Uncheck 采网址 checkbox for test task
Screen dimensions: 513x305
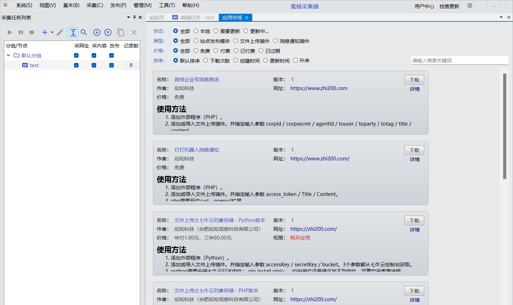point(76,65)
